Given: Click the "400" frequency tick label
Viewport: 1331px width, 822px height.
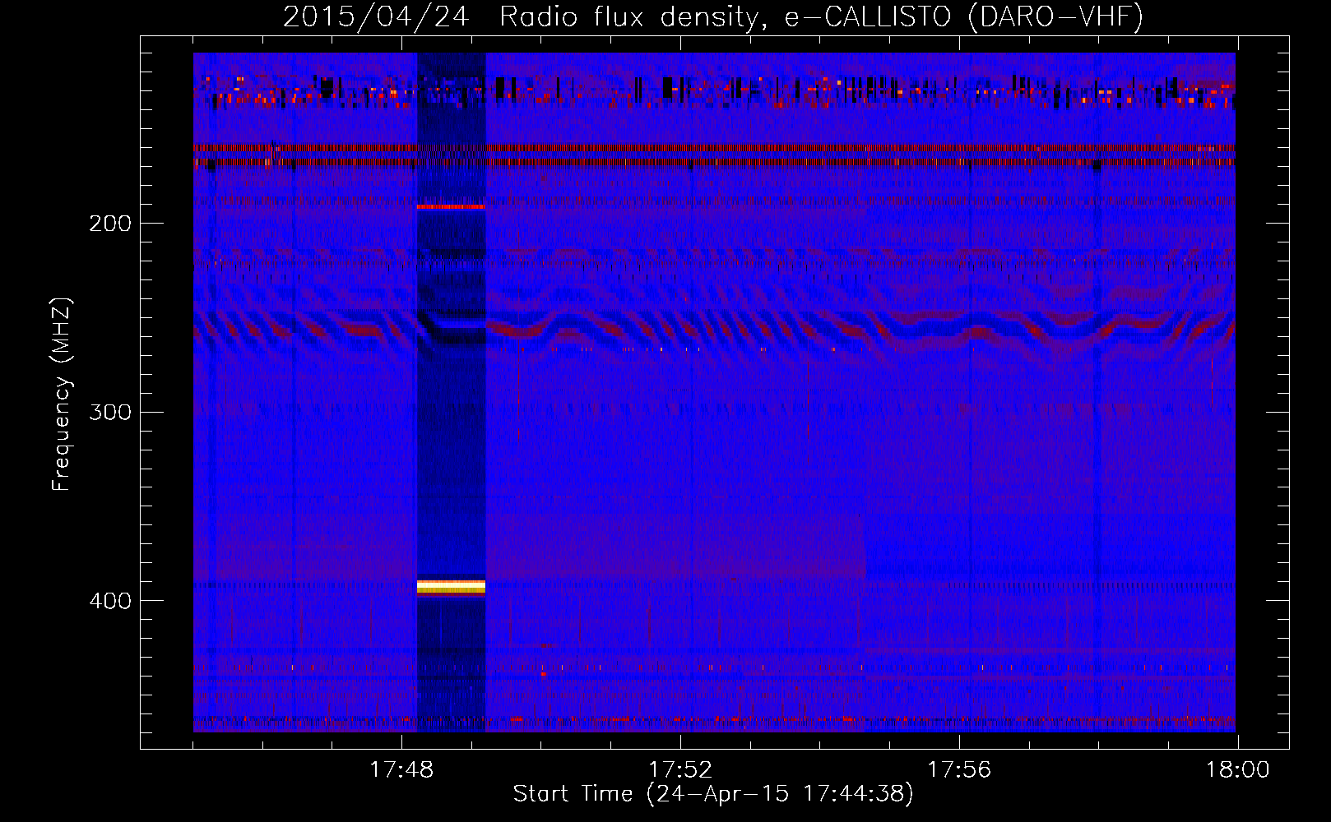Looking at the screenshot, I should (x=110, y=601).
